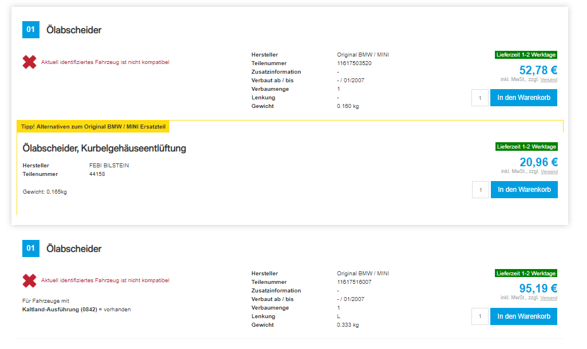The height and width of the screenshot is (349, 587).
Task: Click the green Lieferzeit badge above 52,78 €
Action: 526,55
